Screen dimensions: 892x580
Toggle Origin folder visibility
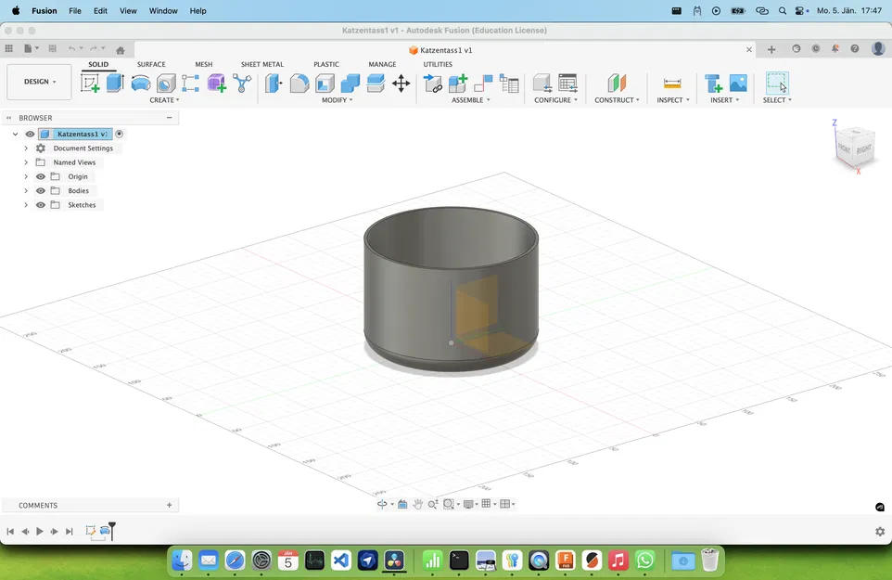[x=41, y=176]
